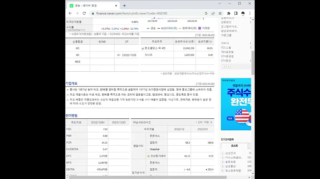Viewport: 320px width, 179px height.
Task: Open the Extensions puzzle icon
Action: [228, 13]
